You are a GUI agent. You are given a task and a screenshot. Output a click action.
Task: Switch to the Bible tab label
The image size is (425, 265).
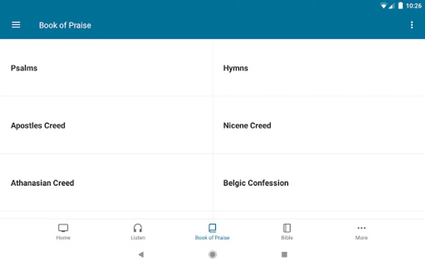(x=287, y=238)
